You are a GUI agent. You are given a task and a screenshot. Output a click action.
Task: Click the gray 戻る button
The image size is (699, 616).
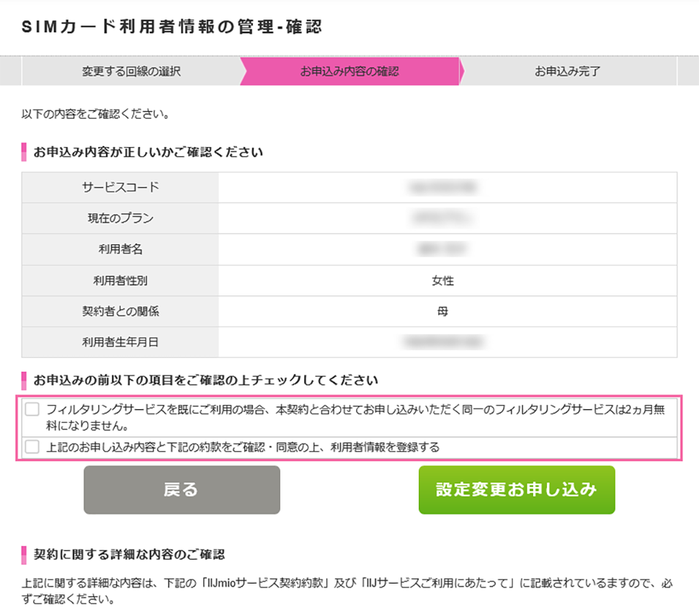coord(182,490)
